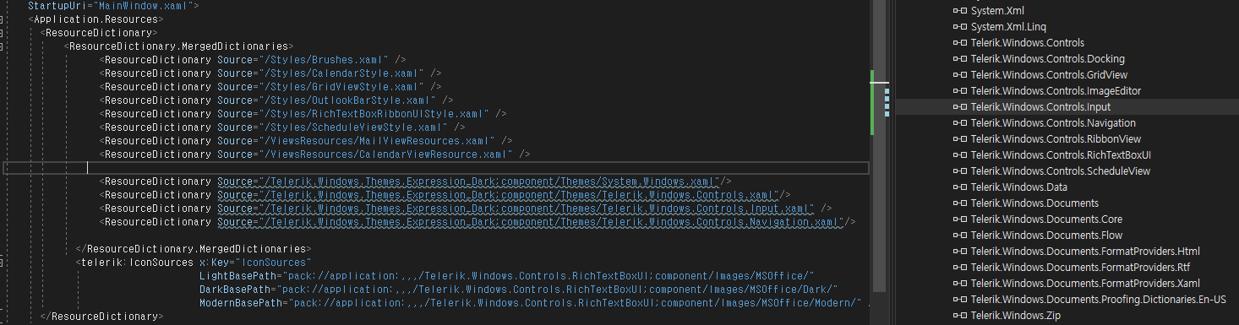The width and height of the screenshot is (1239, 325).
Task: Click the FormatProviders.Rtf reference icon
Action: coord(959,267)
